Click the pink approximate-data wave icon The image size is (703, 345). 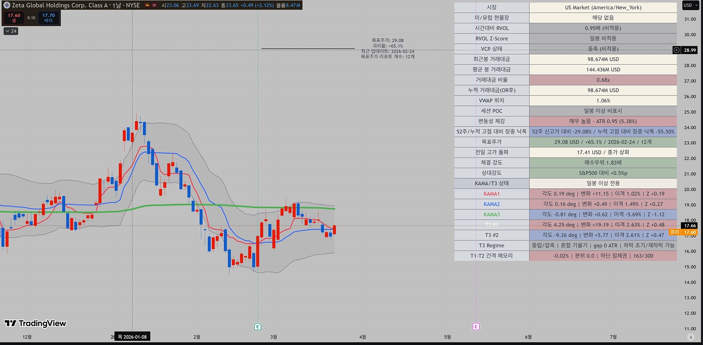click(155, 5)
